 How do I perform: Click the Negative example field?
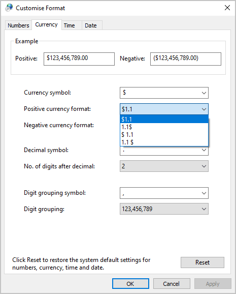tap(185, 59)
